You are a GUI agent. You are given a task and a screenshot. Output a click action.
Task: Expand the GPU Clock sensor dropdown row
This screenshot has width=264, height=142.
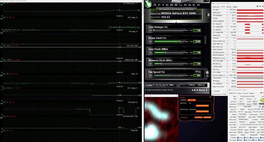tap(227, 10)
